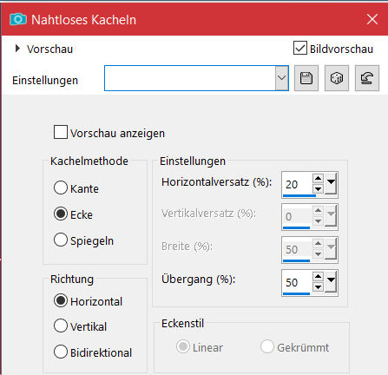Click the Kachelmethode group label
The height and width of the screenshot is (375, 388).
click(x=89, y=161)
